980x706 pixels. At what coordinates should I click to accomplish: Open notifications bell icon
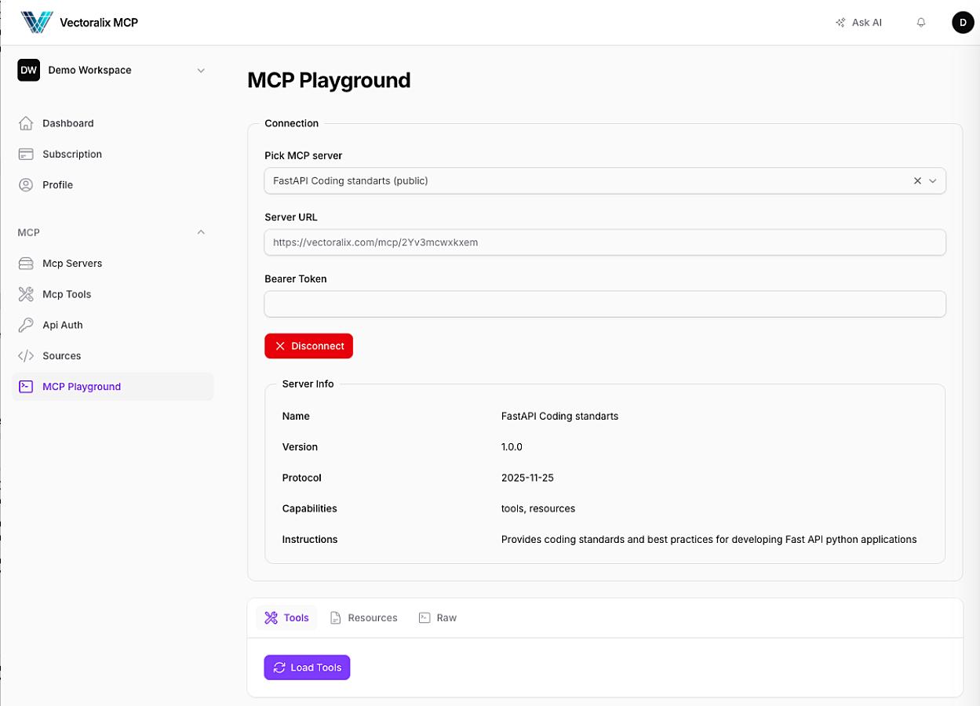click(921, 23)
